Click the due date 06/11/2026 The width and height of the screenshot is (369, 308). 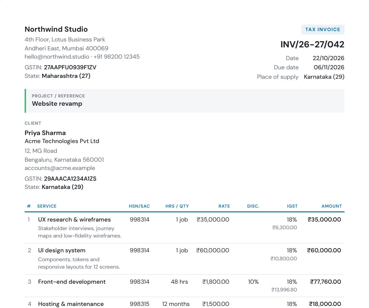[329, 67]
